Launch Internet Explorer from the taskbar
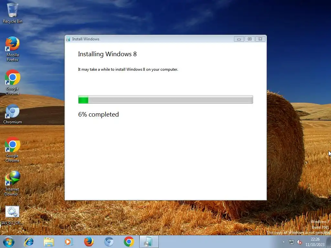This screenshot has width=331, height=248. 29,242
